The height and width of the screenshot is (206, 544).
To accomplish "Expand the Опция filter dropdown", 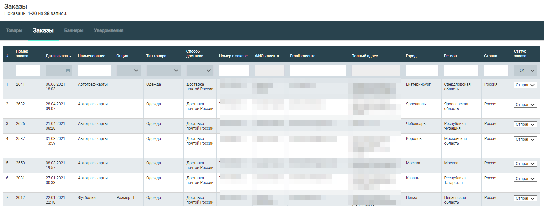I will pos(128,70).
